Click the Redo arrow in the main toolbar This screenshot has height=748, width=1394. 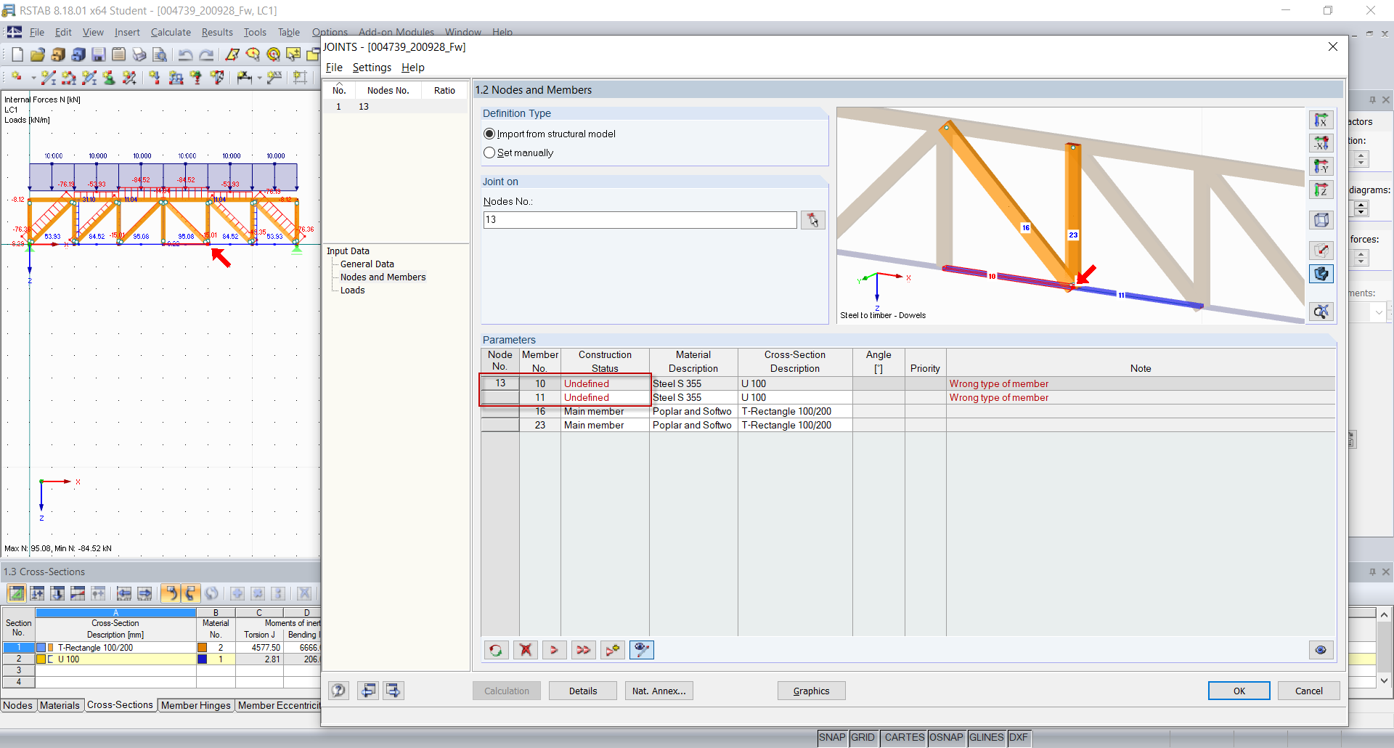pos(207,54)
